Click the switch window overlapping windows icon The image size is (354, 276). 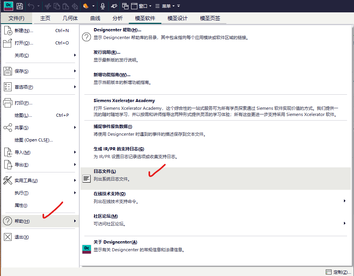coord(125,6)
